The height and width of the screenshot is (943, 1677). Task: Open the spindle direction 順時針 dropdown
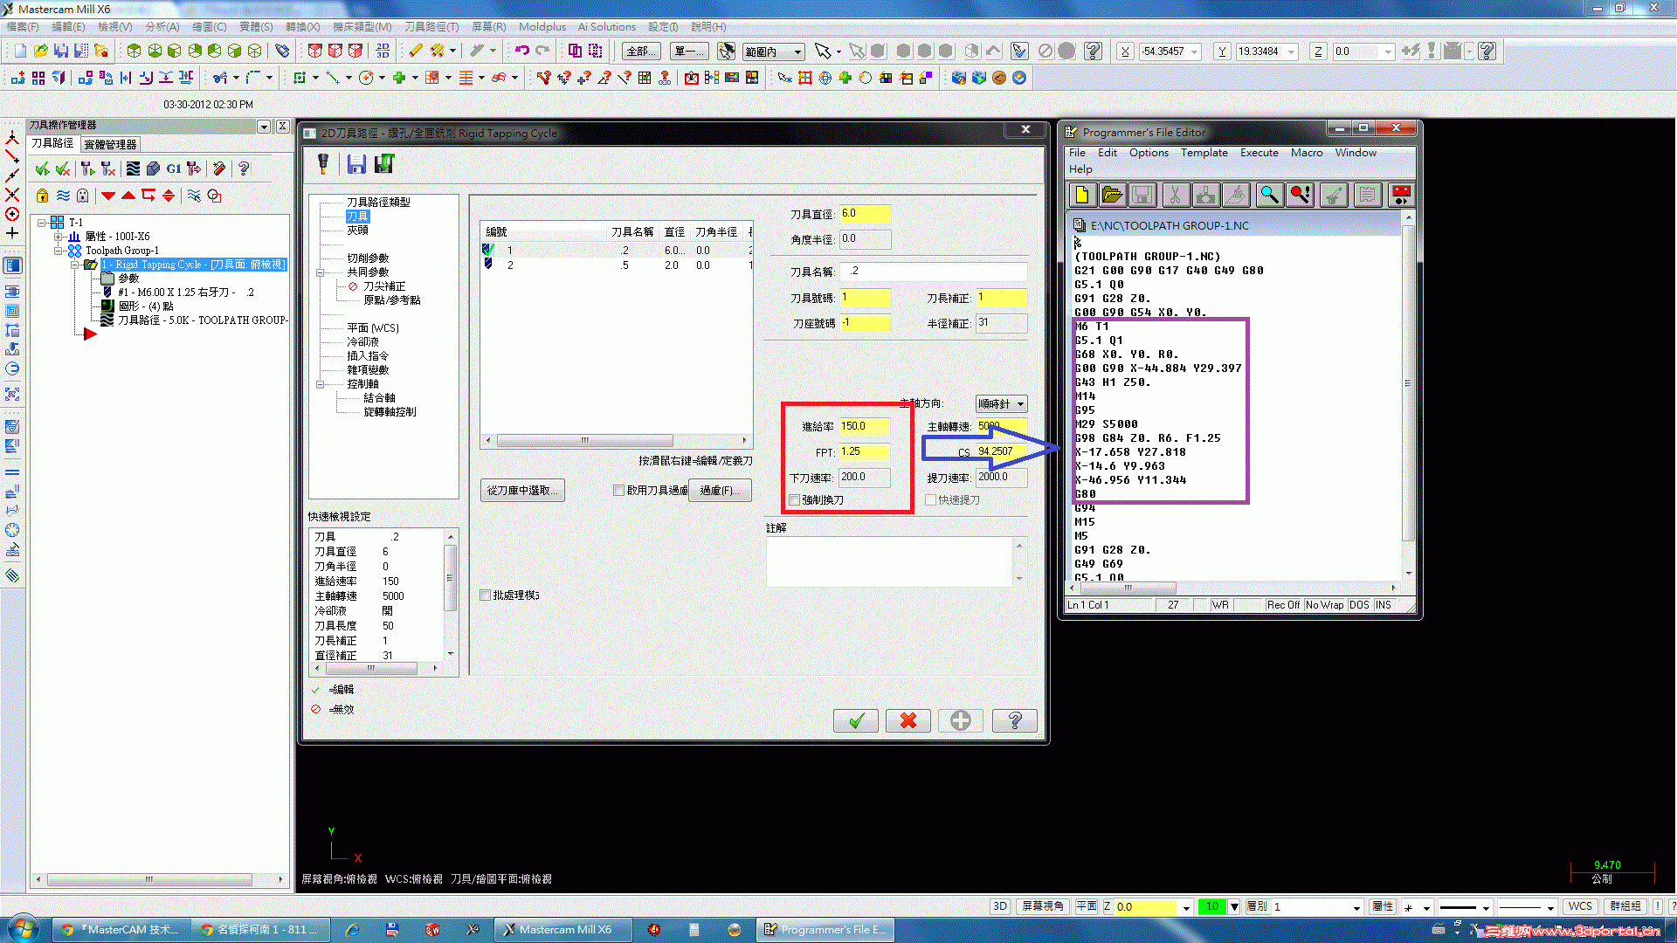1001,403
